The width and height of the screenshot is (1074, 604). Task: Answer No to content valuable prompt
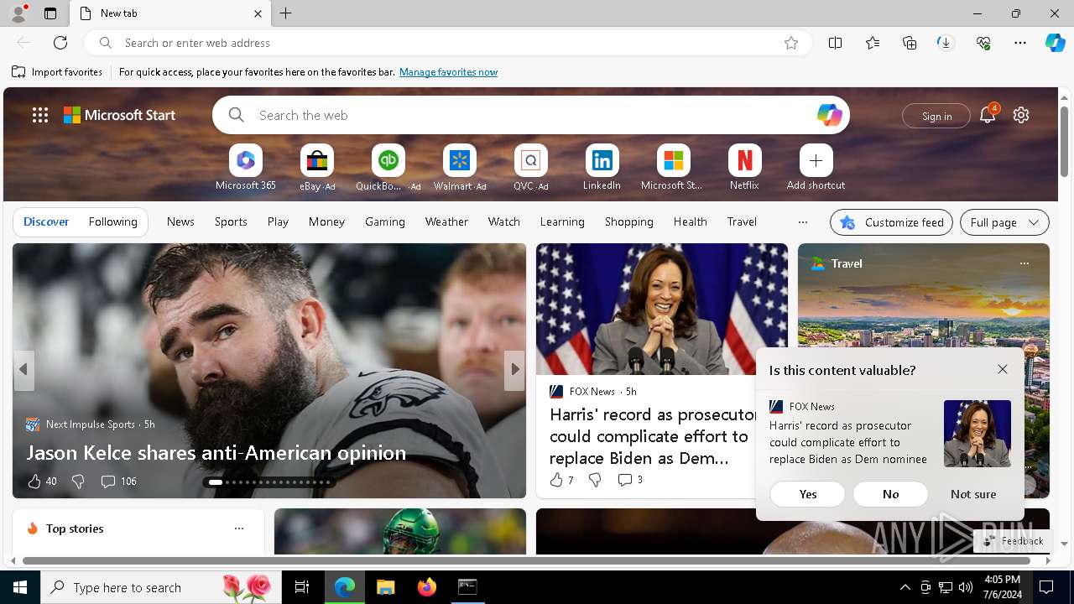click(x=890, y=494)
